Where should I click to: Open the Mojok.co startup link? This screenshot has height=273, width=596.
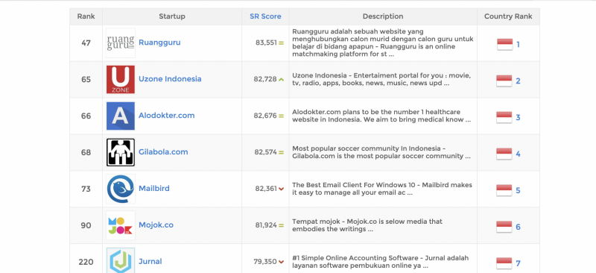[x=156, y=225]
